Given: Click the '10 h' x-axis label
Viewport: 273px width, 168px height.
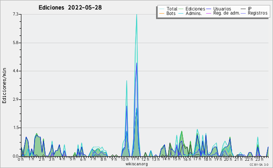Looking at the screenshot, I should point(125,159).
